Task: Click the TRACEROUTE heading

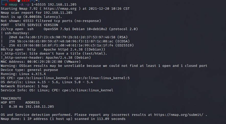Action: click(11, 98)
